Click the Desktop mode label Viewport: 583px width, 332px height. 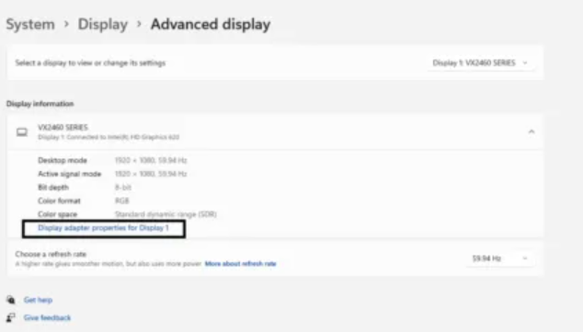pyautogui.click(x=63, y=161)
